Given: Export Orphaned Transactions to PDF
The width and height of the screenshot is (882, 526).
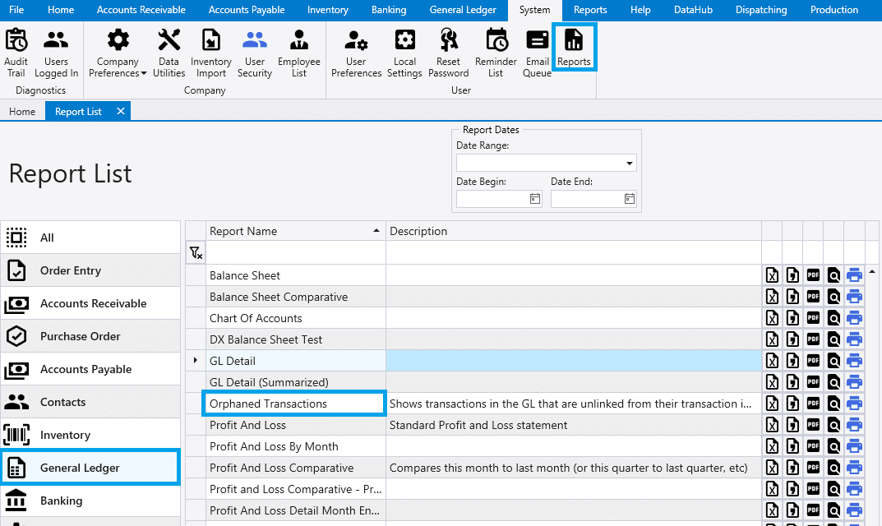Looking at the screenshot, I should 814,404.
